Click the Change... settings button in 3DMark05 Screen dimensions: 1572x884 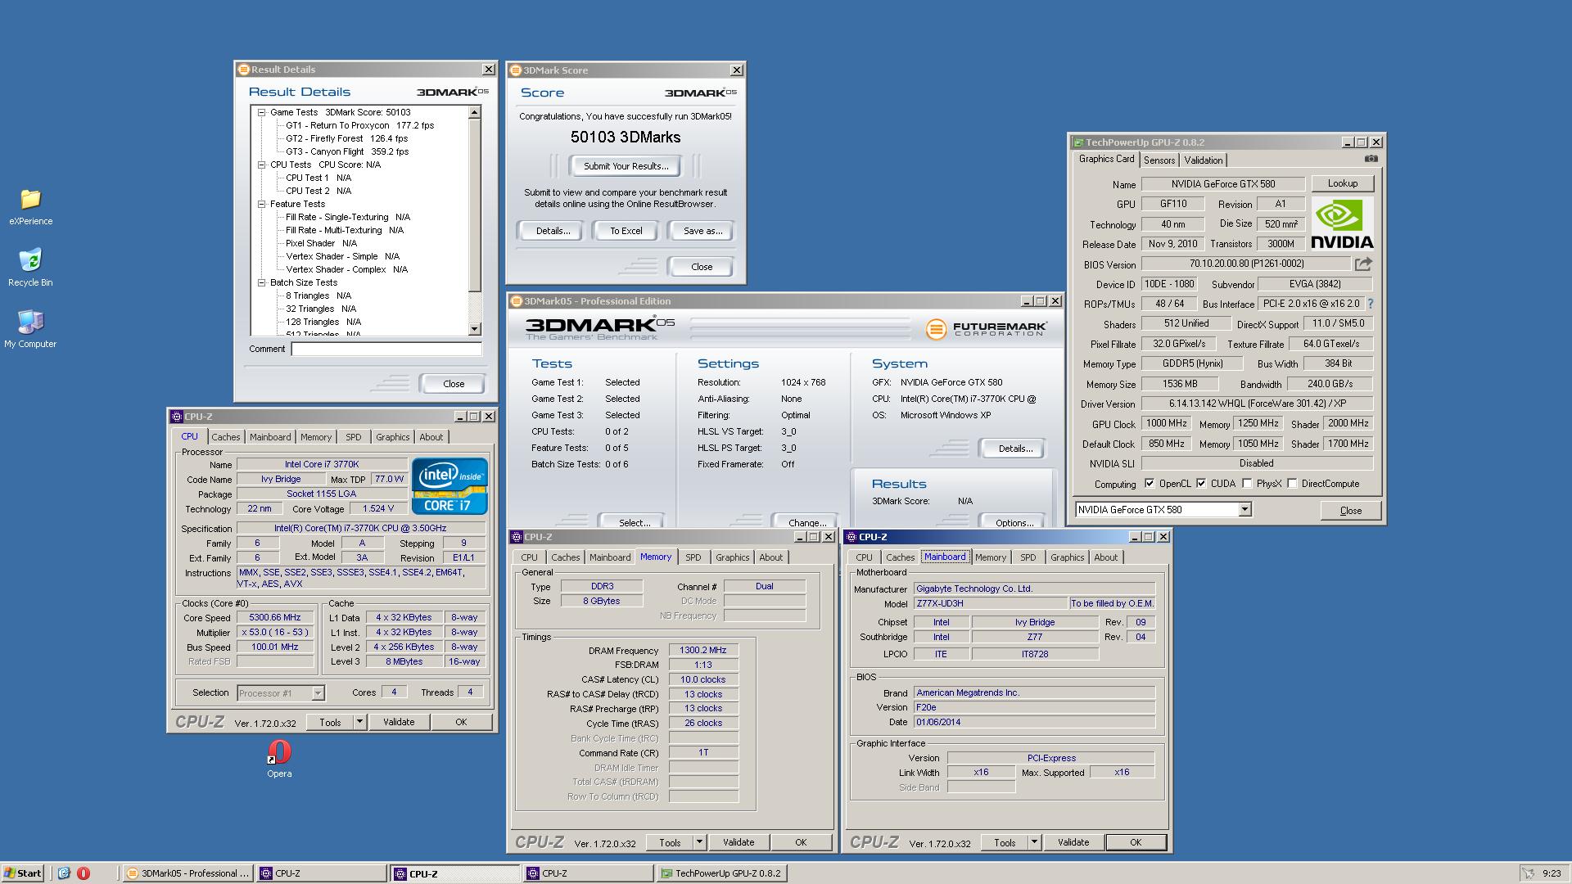click(807, 522)
